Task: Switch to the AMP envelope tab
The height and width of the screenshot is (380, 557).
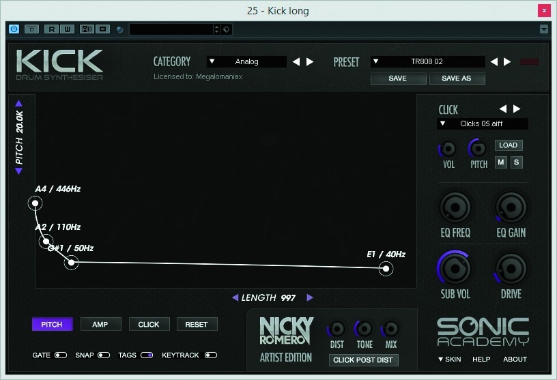Action: click(x=100, y=324)
